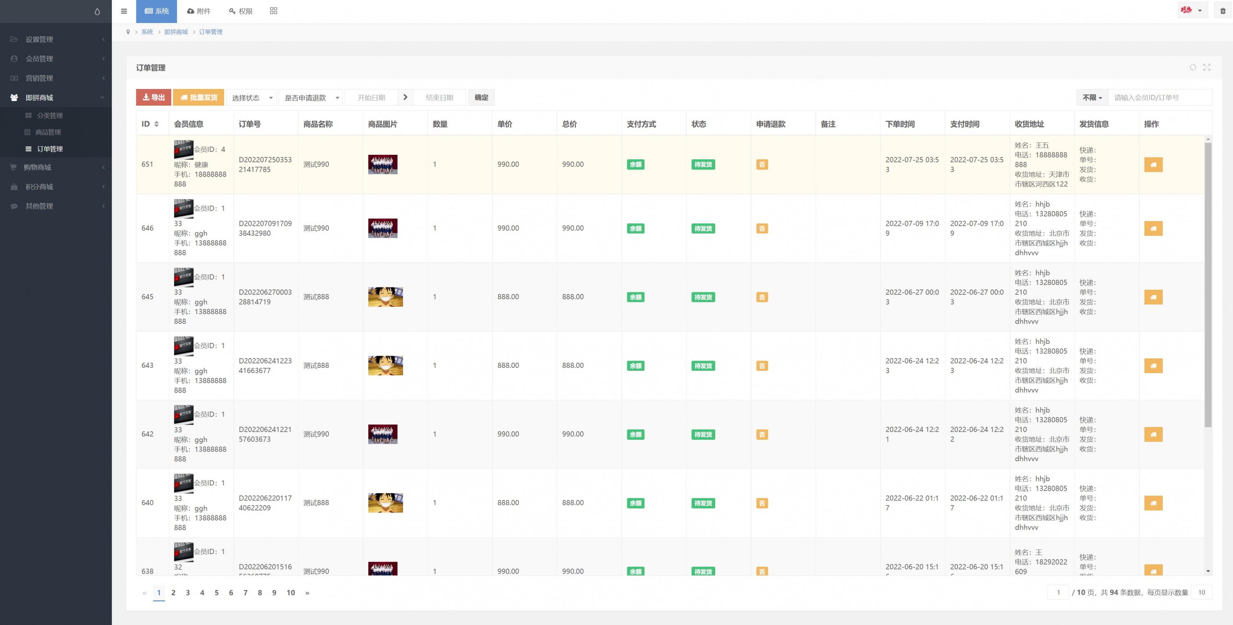Click the trash icon in top right
Screen dimensions: 1233x625
1222,11
